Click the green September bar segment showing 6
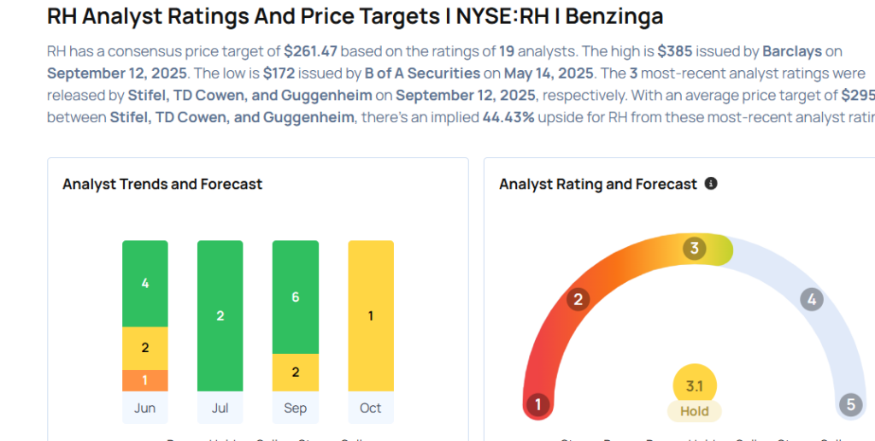The image size is (875, 441). coord(296,297)
